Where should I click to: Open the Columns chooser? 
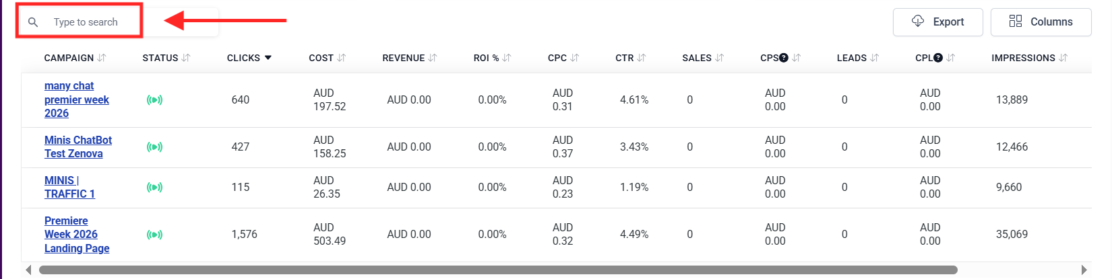point(1041,22)
